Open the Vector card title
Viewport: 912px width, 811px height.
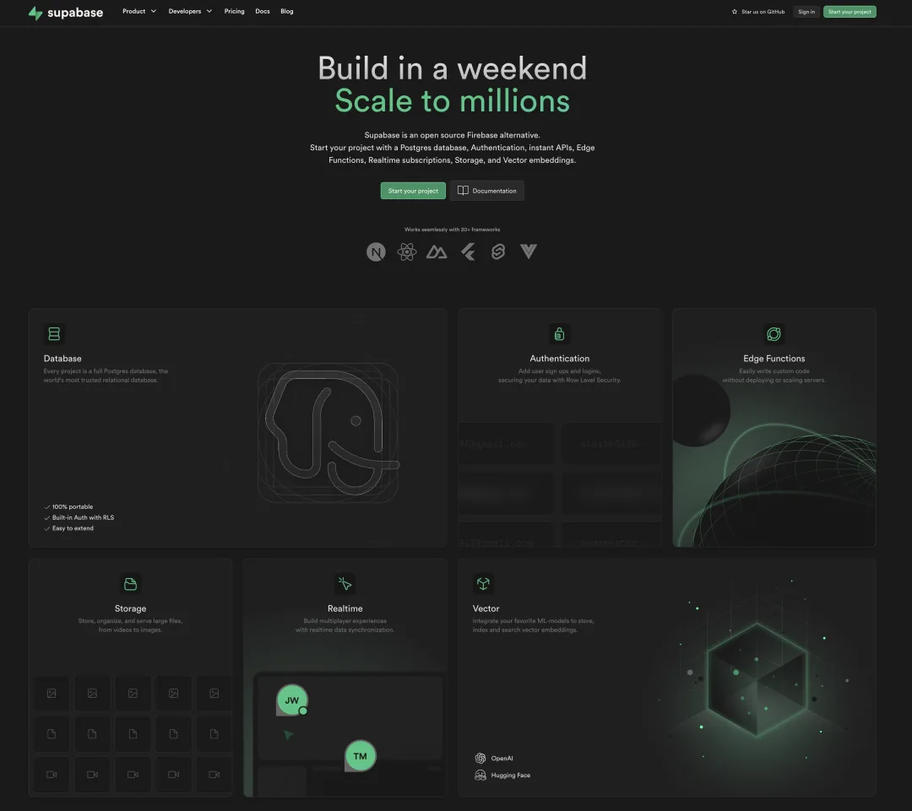pos(486,608)
